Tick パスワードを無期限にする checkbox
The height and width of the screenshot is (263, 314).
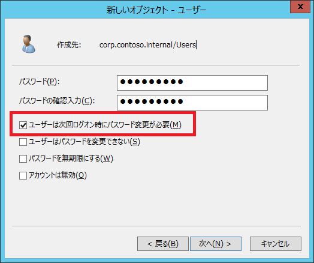pos(23,159)
